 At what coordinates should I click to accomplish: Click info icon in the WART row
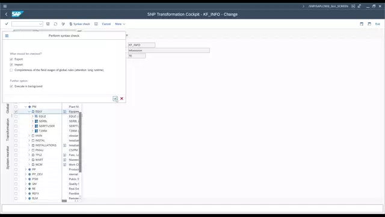tap(64, 160)
